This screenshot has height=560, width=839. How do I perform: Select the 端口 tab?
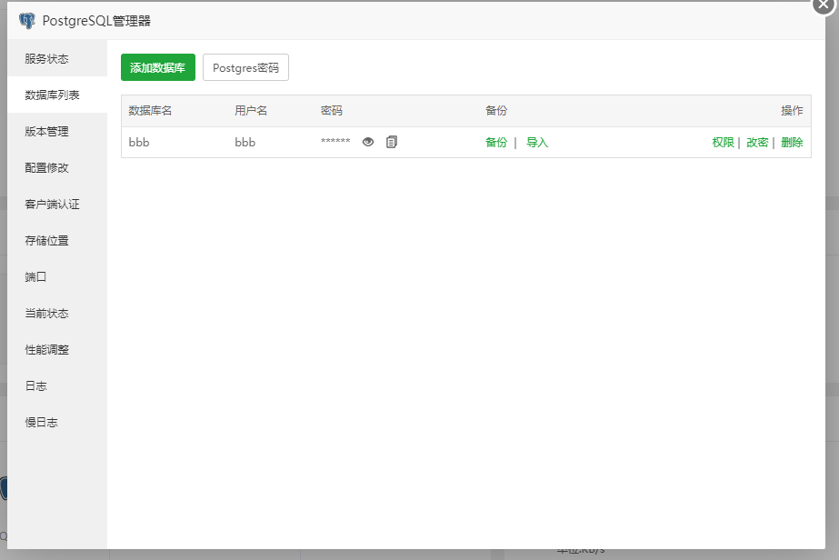click(x=57, y=276)
